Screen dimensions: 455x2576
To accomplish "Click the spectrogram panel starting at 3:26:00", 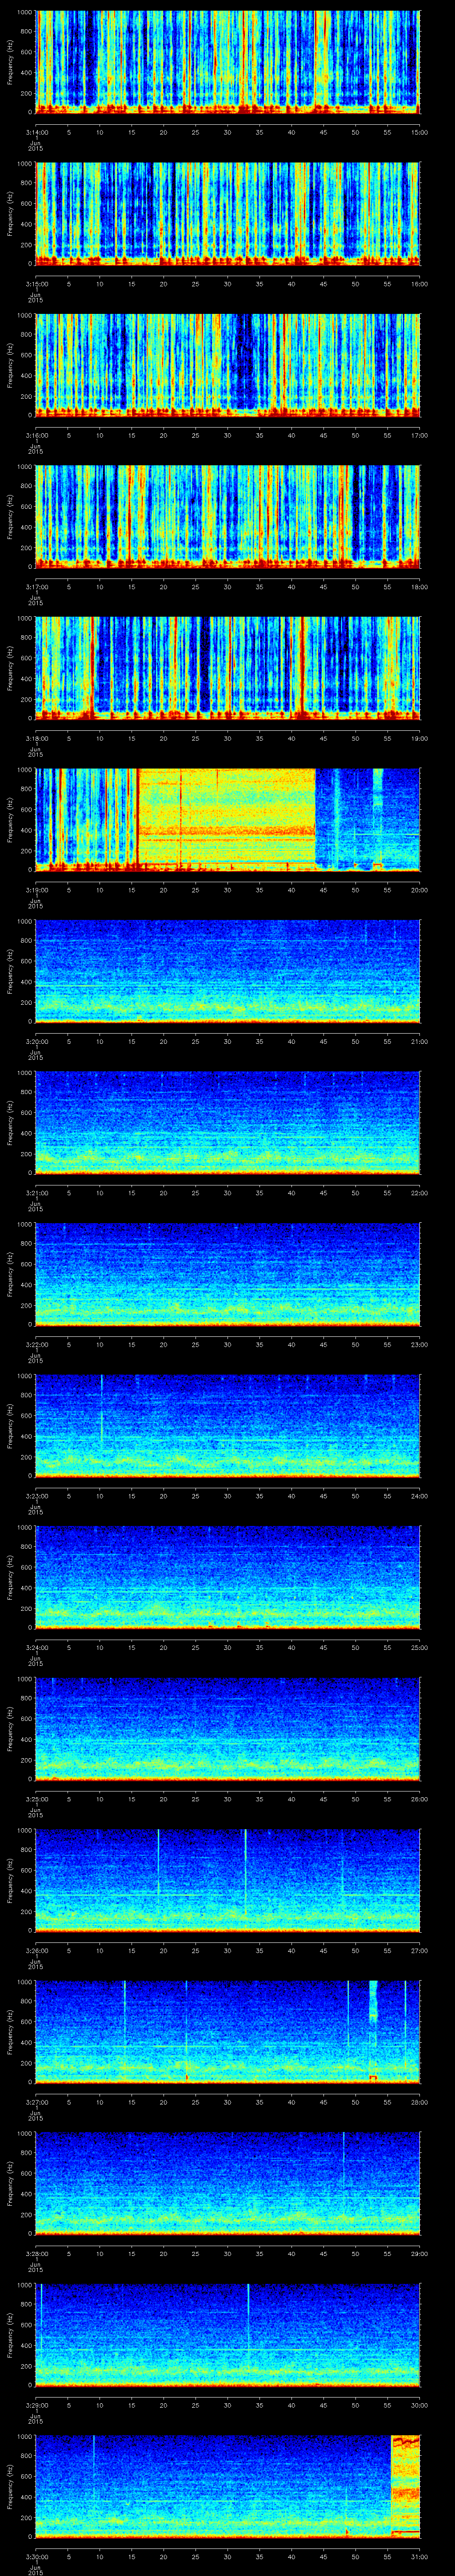I will (x=228, y=1880).
